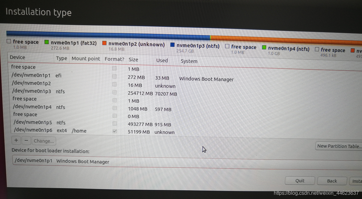Click the 1048 MB size cell
The height and width of the screenshot is (199, 362).
pos(138,109)
